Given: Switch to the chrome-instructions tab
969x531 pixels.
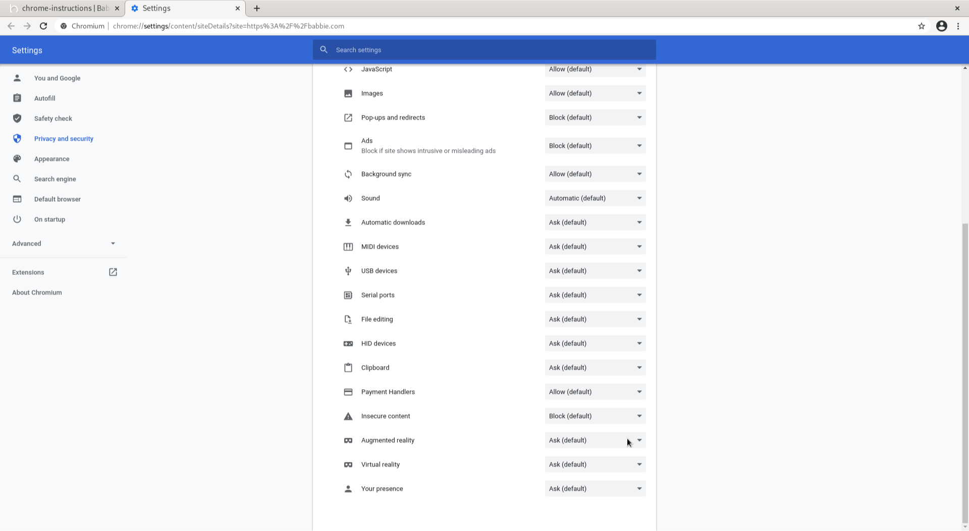Looking at the screenshot, I should pos(66,9).
